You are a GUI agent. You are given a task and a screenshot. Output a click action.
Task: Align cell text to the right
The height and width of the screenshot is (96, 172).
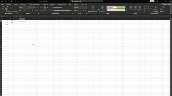(x=45, y=10)
